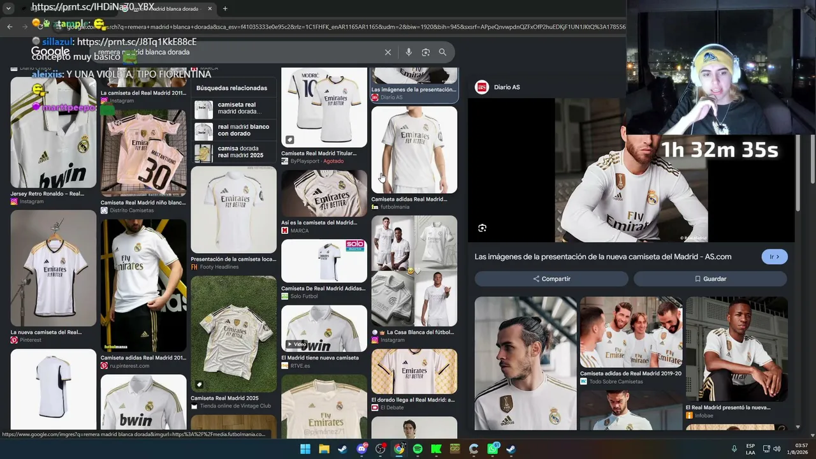Viewport: 816px width, 459px height.
Task: Click 'Tienda online de Vintage Club' source label
Action: click(x=235, y=406)
